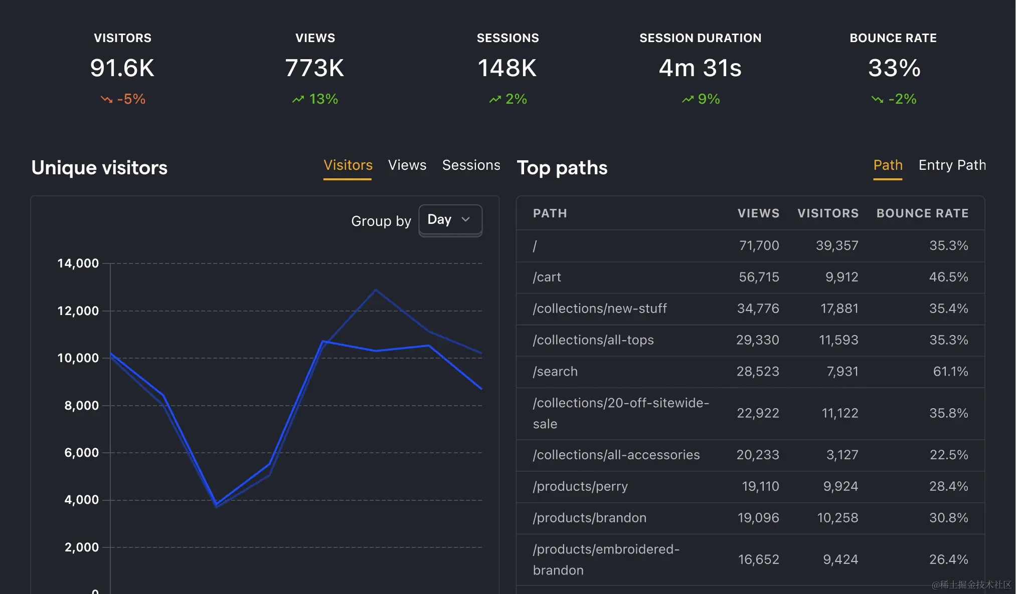This screenshot has width=1016, height=594.
Task: Switch Top paths to Entry Path tab
Action: [x=952, y=165]
